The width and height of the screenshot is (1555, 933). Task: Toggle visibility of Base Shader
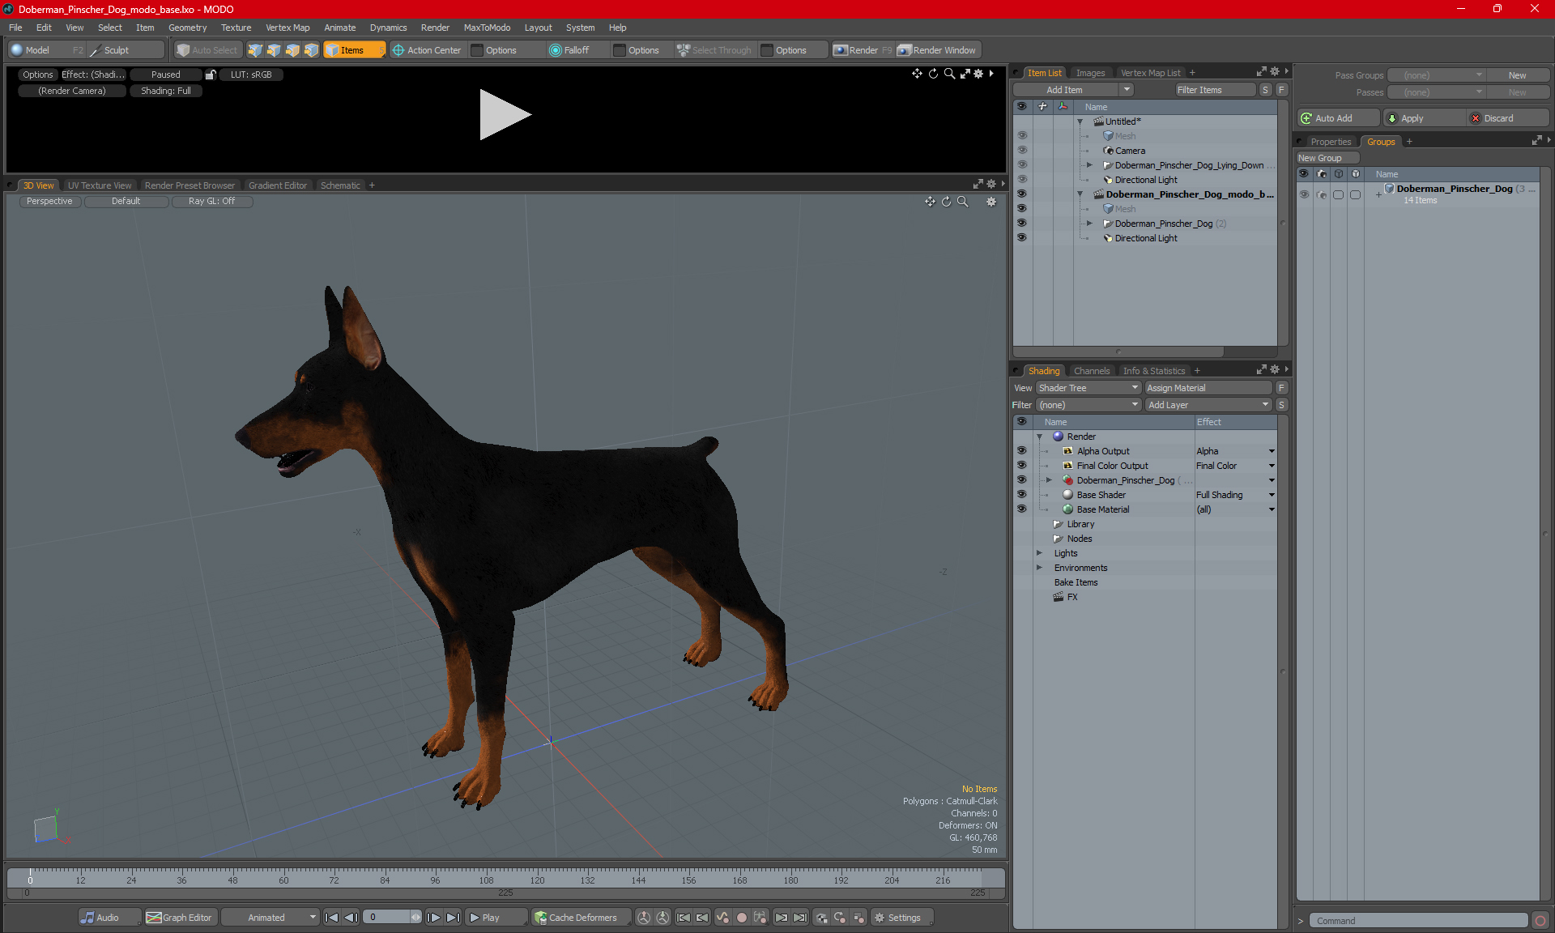(1022, 495)
